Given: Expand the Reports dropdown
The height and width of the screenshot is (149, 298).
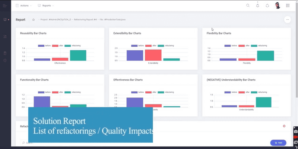Looking at the screenshot, I should 46,6.
